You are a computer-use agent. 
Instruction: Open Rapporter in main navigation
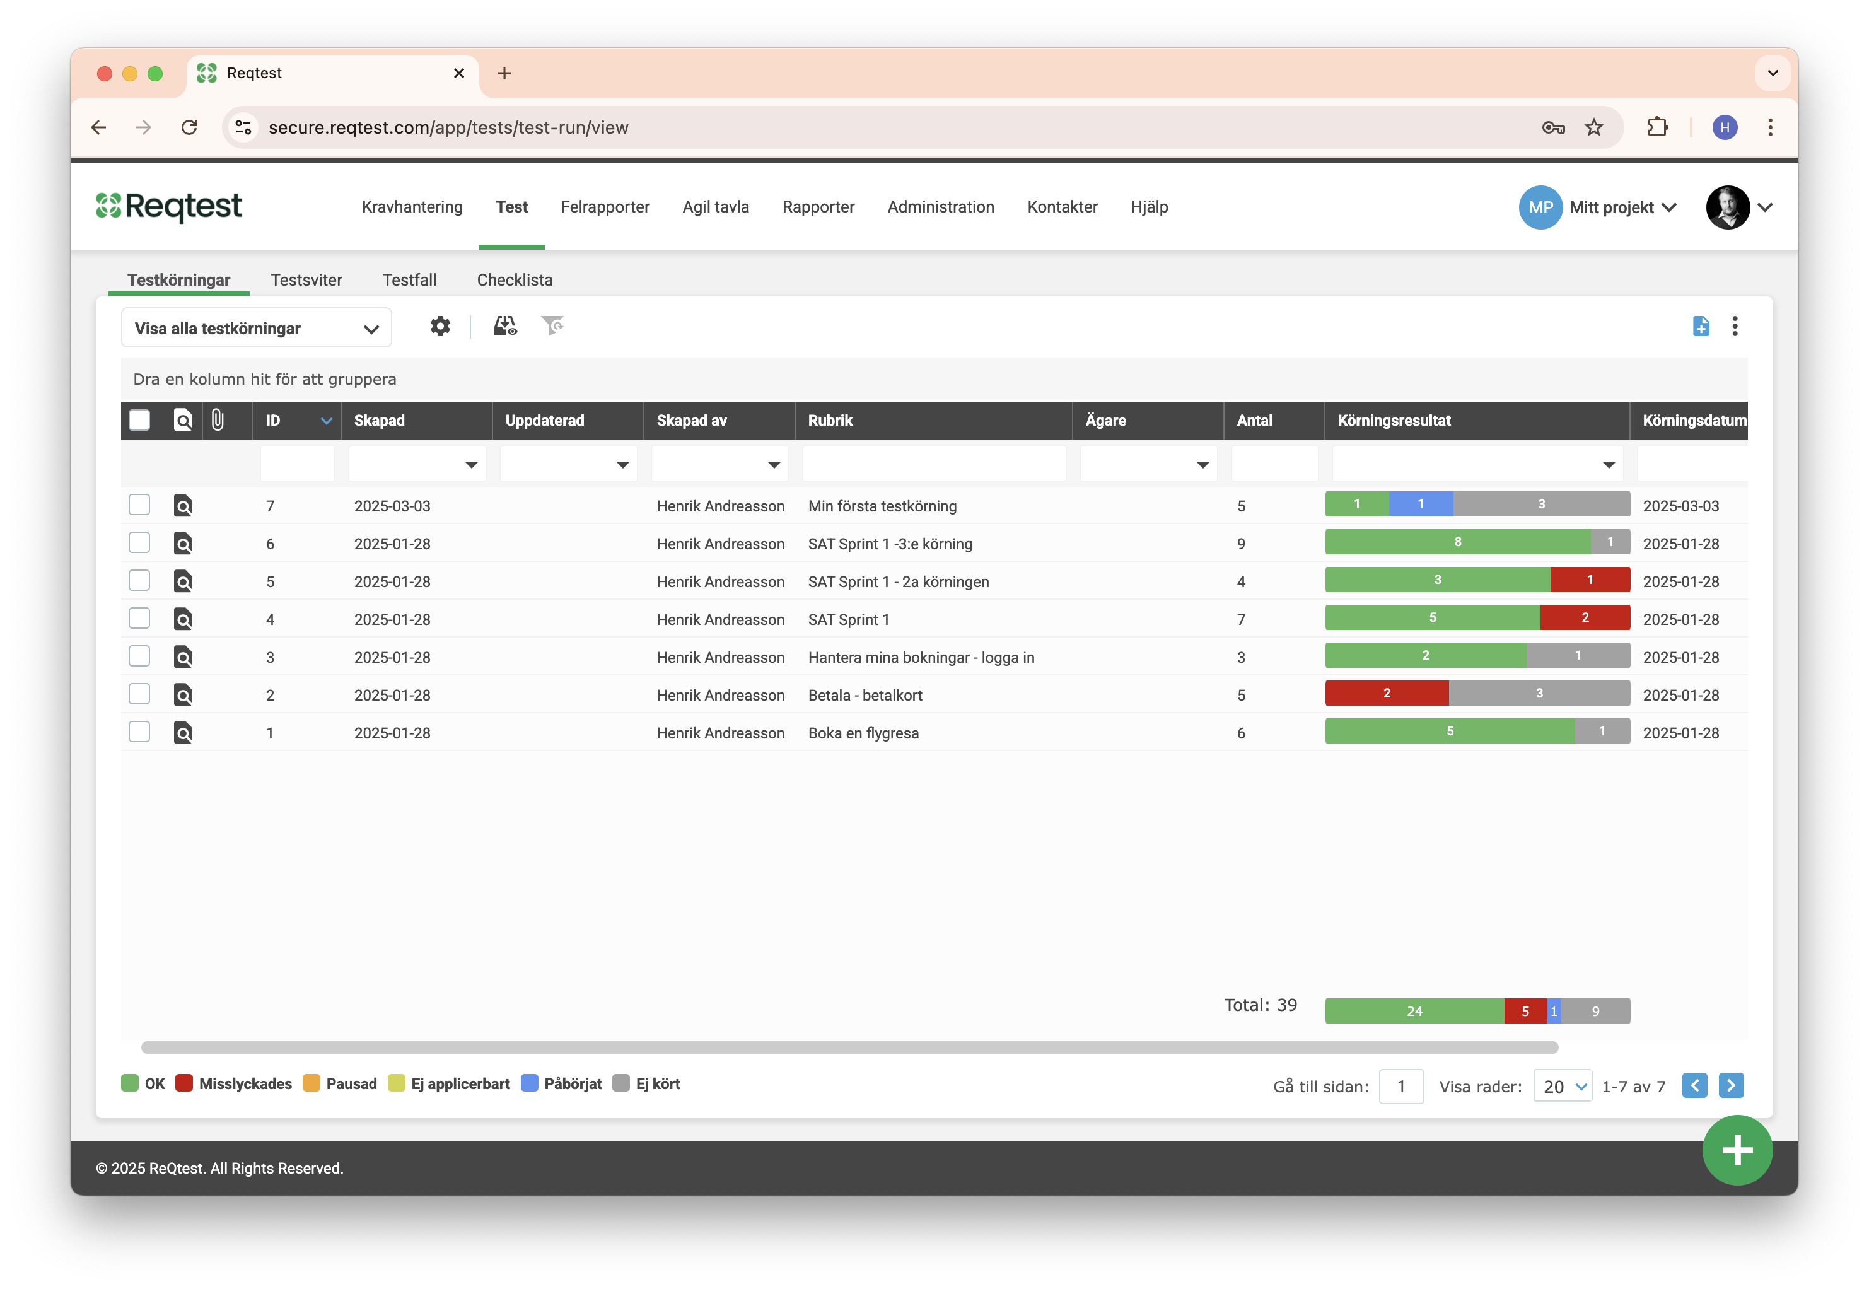[818, 207]
